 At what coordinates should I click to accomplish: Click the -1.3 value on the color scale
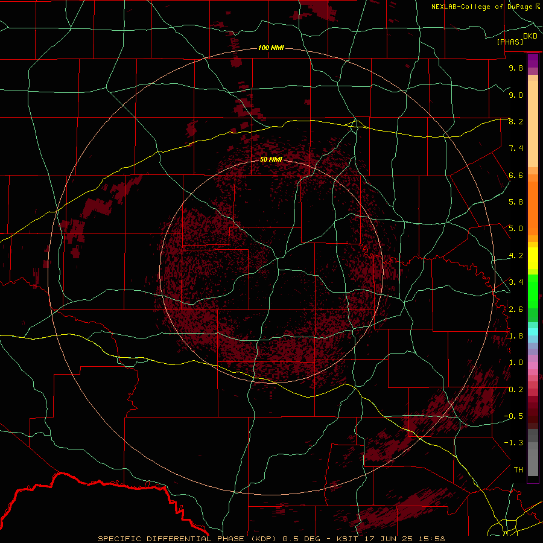(513, 443)
